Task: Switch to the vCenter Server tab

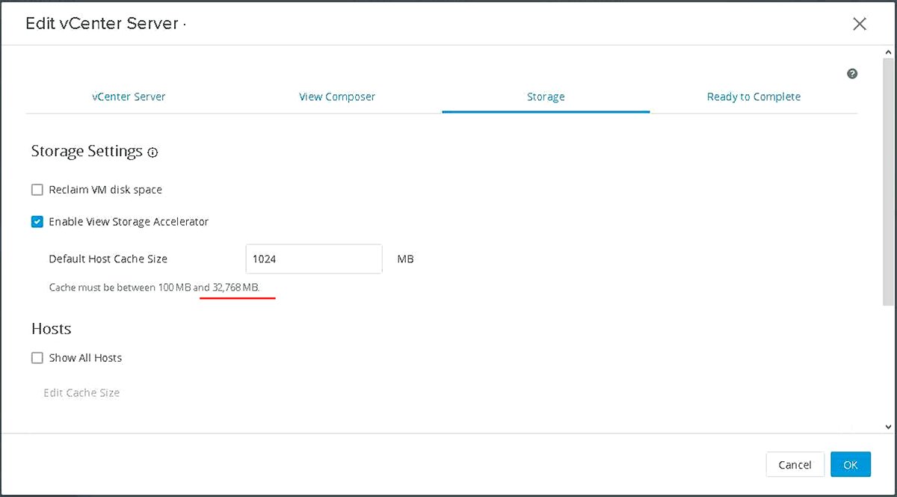Action: pos(129,96)
